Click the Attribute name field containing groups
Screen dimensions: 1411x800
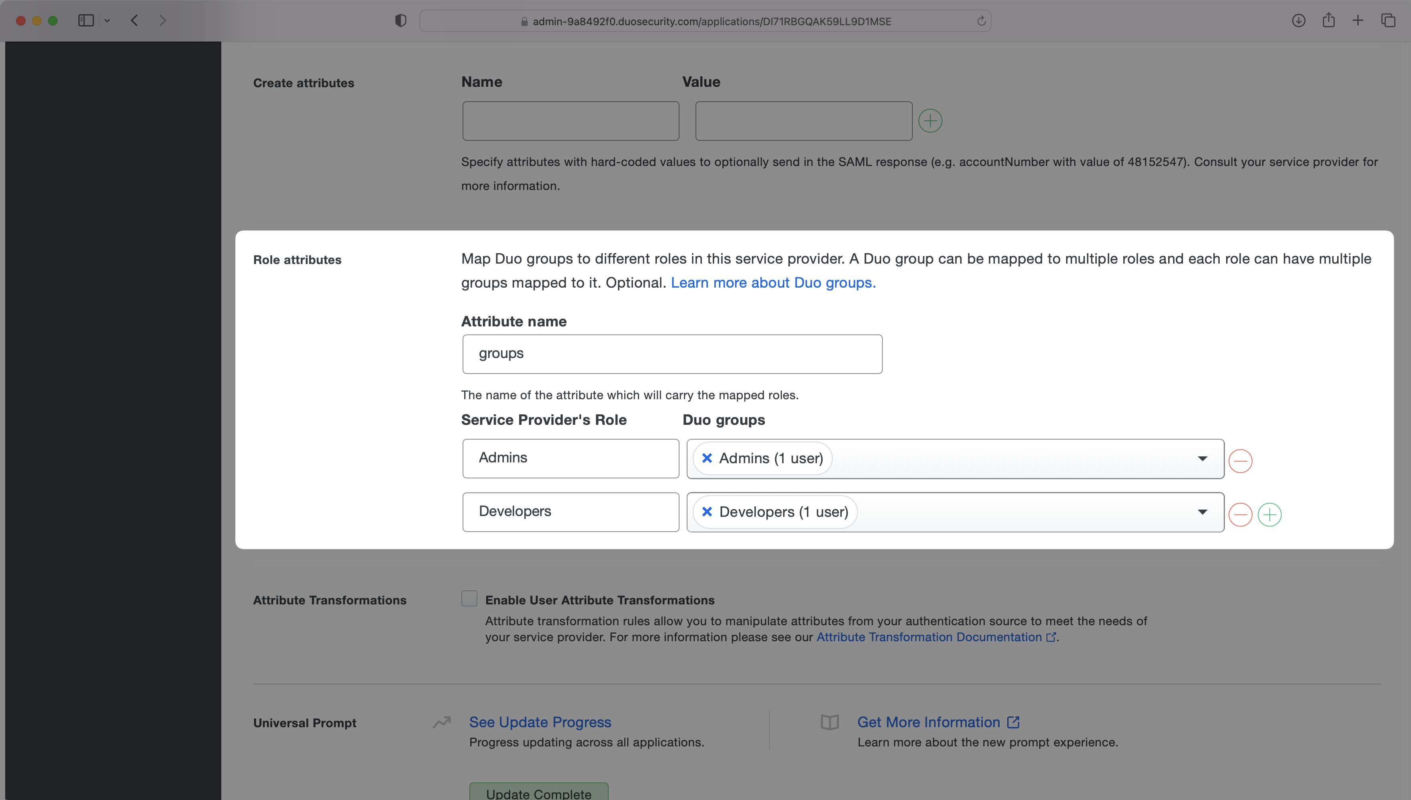click(672, 354)
